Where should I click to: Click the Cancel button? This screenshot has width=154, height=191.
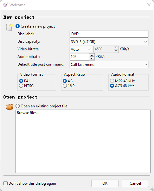pyautogui.click(x=135, y=183)
